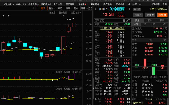This screenshot has height=105, width=169.
Task: Click 深股通 label on chart
Action: [x=52, y=13]
